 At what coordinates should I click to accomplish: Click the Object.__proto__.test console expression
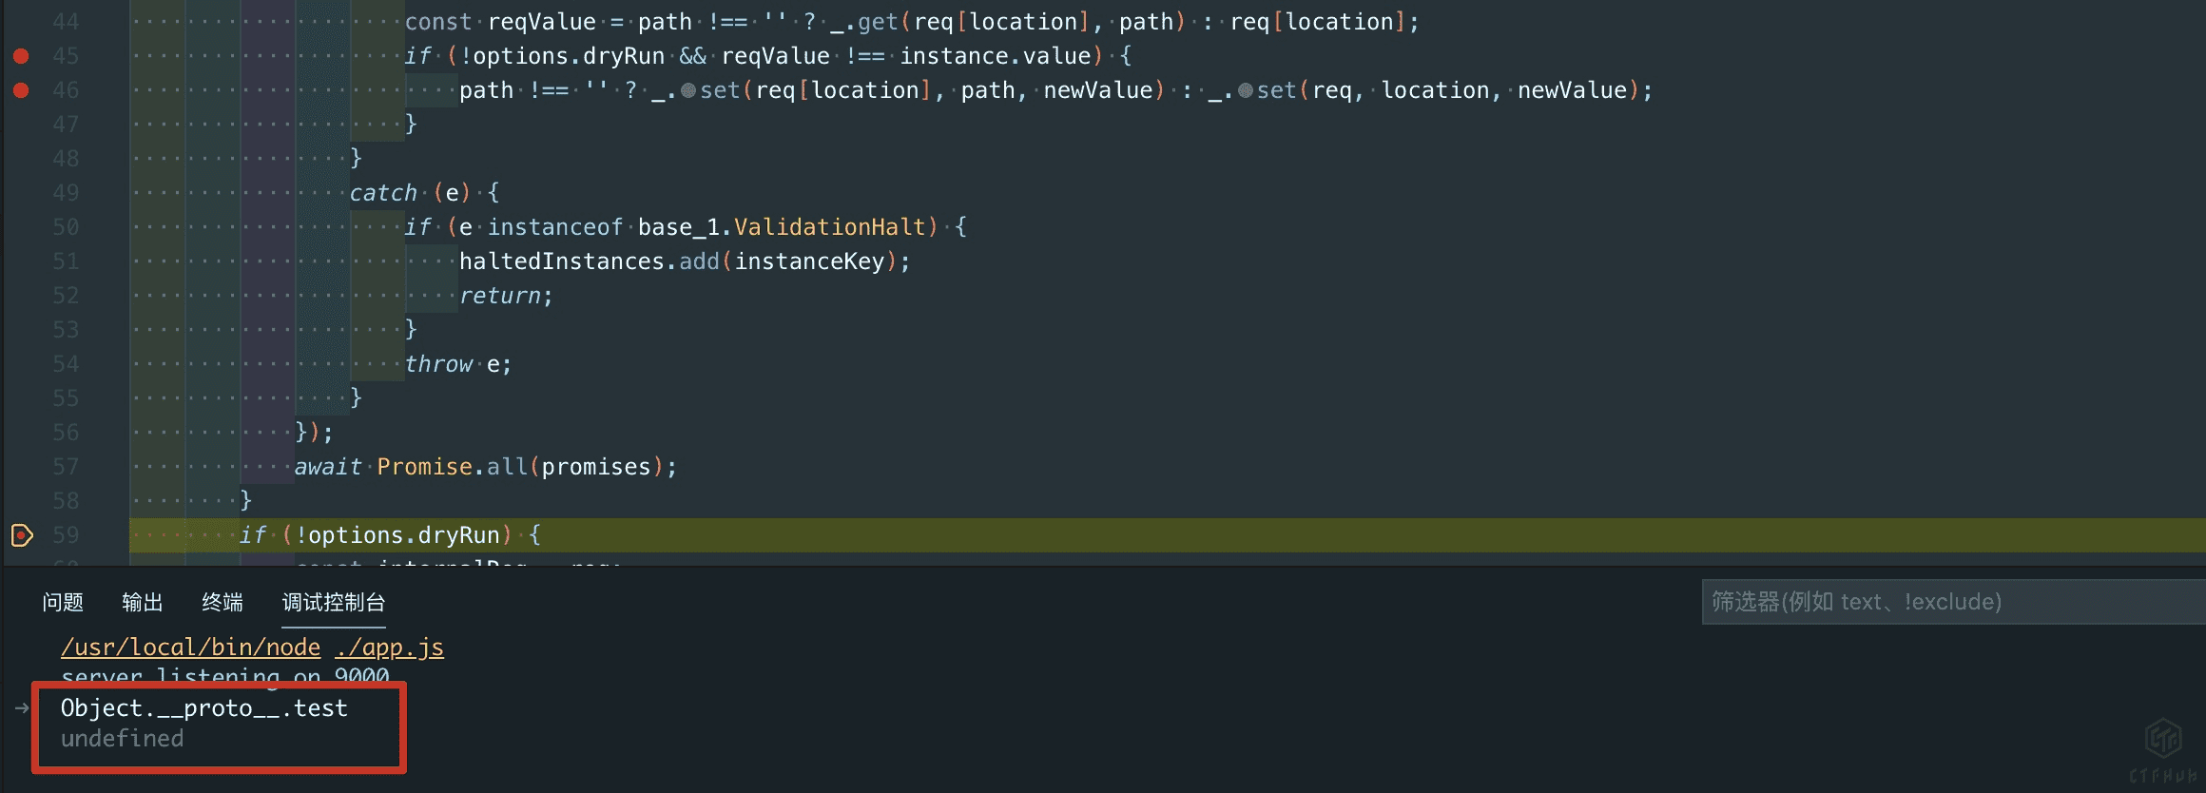pyautogui.click(x=204, y=708)
